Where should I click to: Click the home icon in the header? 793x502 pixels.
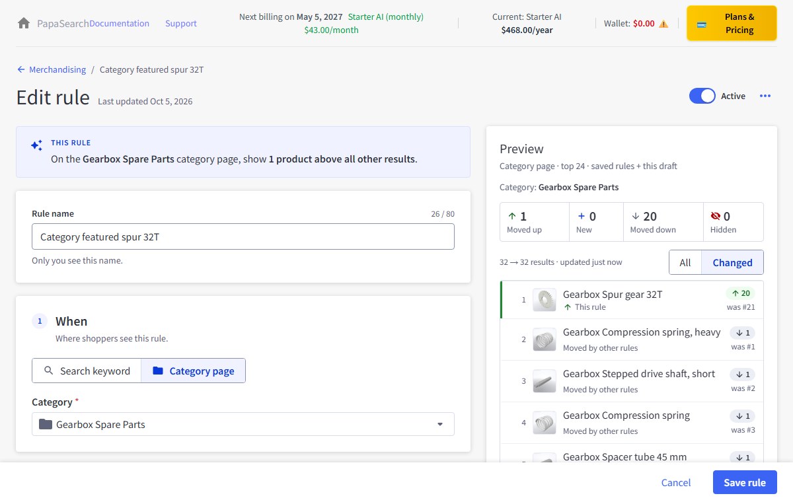tap(24, 23)
